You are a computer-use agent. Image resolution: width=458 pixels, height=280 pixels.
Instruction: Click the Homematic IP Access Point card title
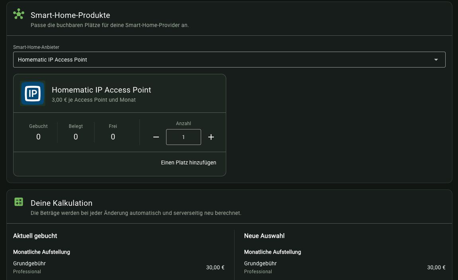(x=101, y=90)
